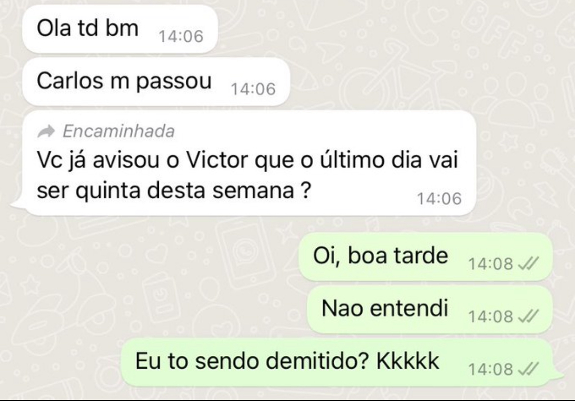
Task: Click the 14:06 timestamp on 'Carlos m passou'
Action: pos(253,89)
